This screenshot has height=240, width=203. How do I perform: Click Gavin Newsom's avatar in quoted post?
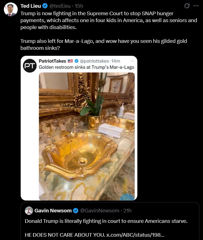(x=29, y=211)
